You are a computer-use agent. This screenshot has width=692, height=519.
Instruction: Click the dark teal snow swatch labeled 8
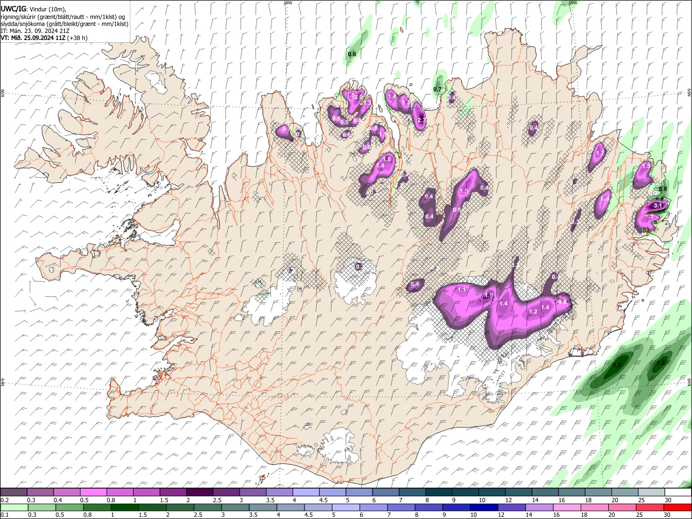point(438,493)
